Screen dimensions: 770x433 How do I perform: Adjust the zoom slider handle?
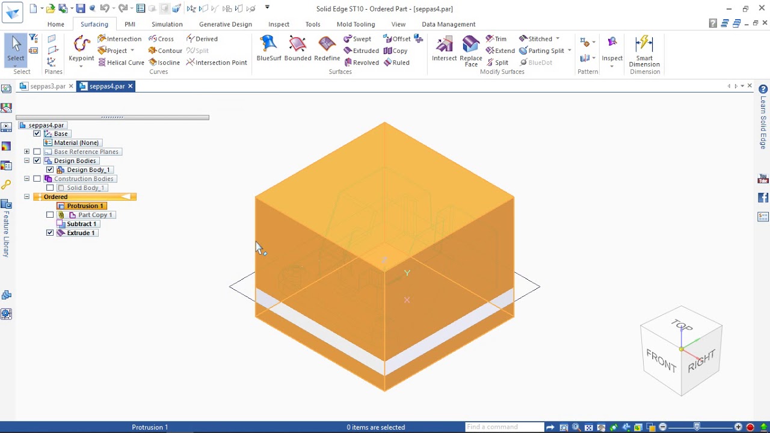[x=697, y=427]
